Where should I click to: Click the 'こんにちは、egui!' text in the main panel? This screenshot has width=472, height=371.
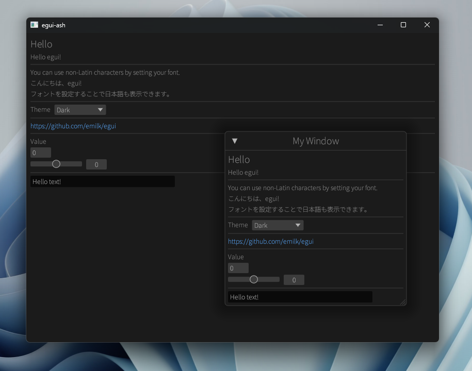click(56, 83)
